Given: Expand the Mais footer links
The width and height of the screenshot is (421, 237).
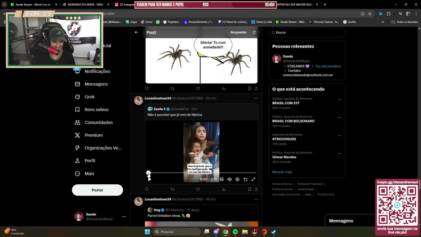Looking at the screenshot, I should click(309, 195).
